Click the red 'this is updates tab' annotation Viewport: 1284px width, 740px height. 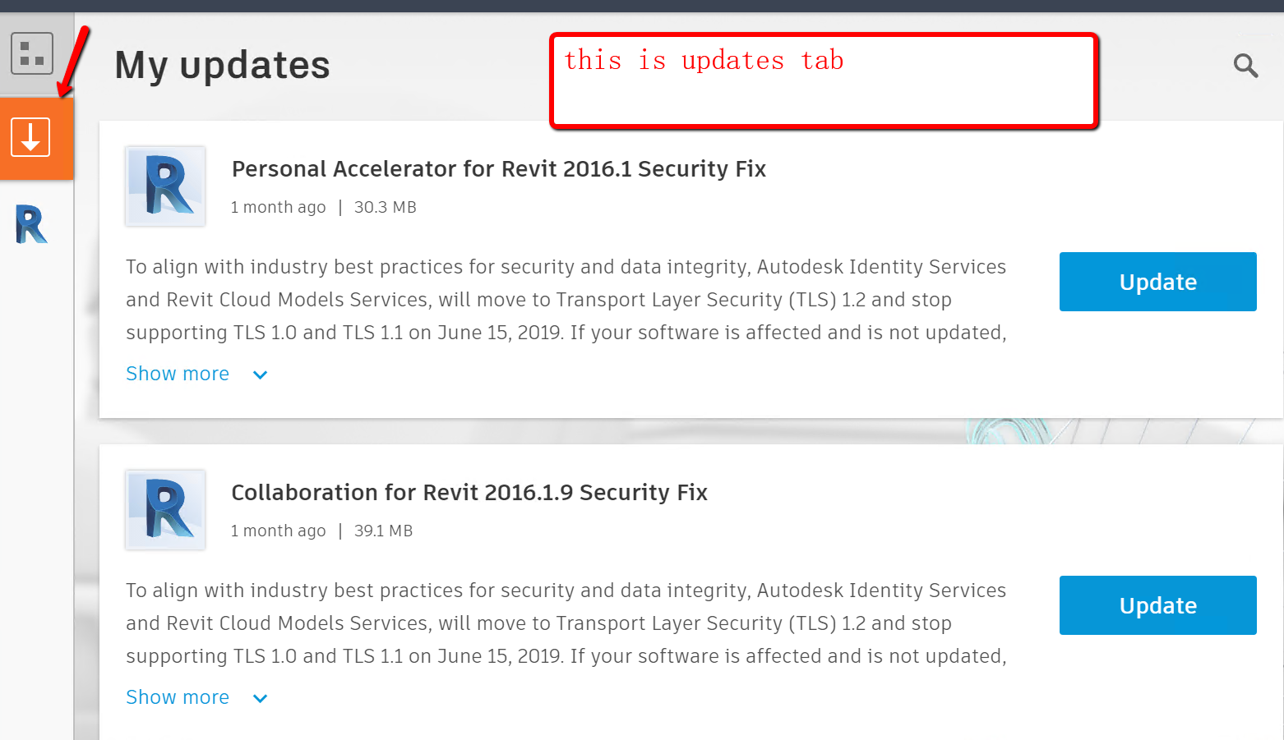pos(824,80)
